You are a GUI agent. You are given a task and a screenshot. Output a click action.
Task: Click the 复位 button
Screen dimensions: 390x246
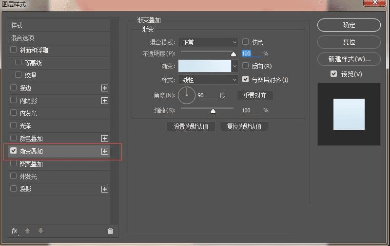[349, 42]
